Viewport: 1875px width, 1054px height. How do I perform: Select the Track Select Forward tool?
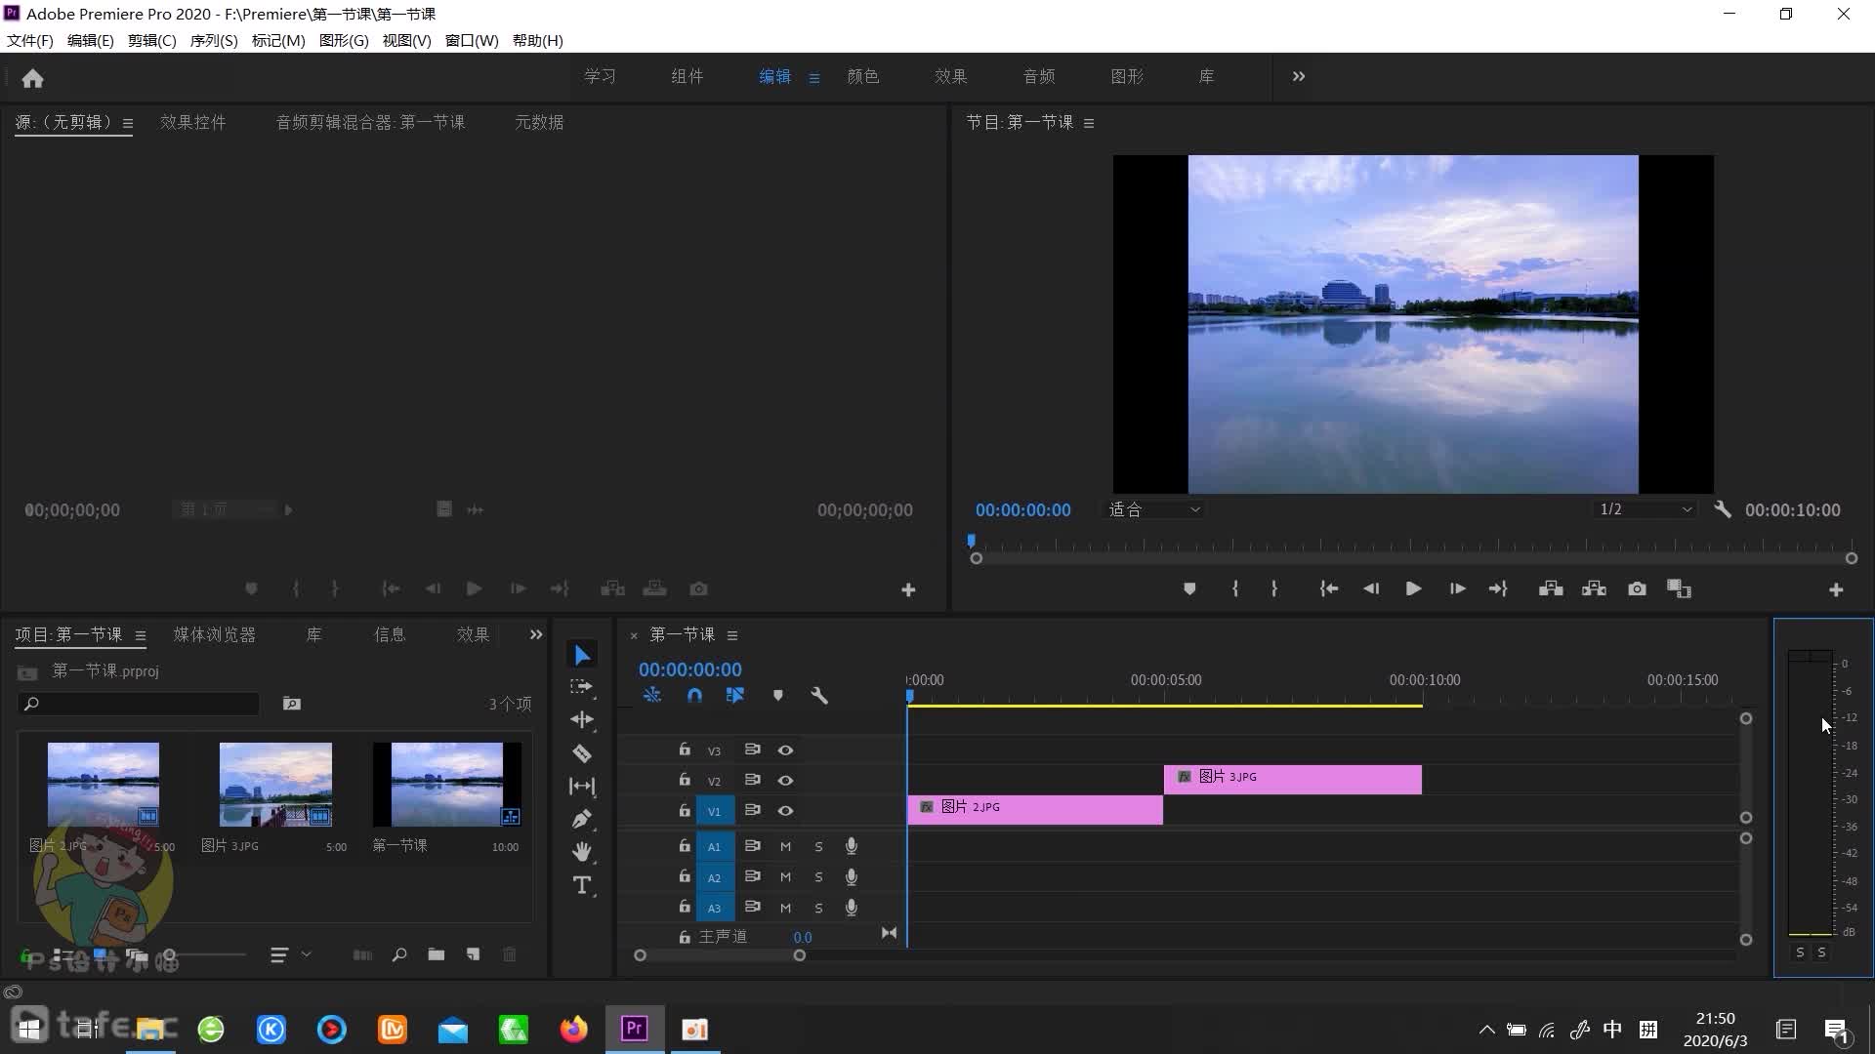tap(582, 687)
